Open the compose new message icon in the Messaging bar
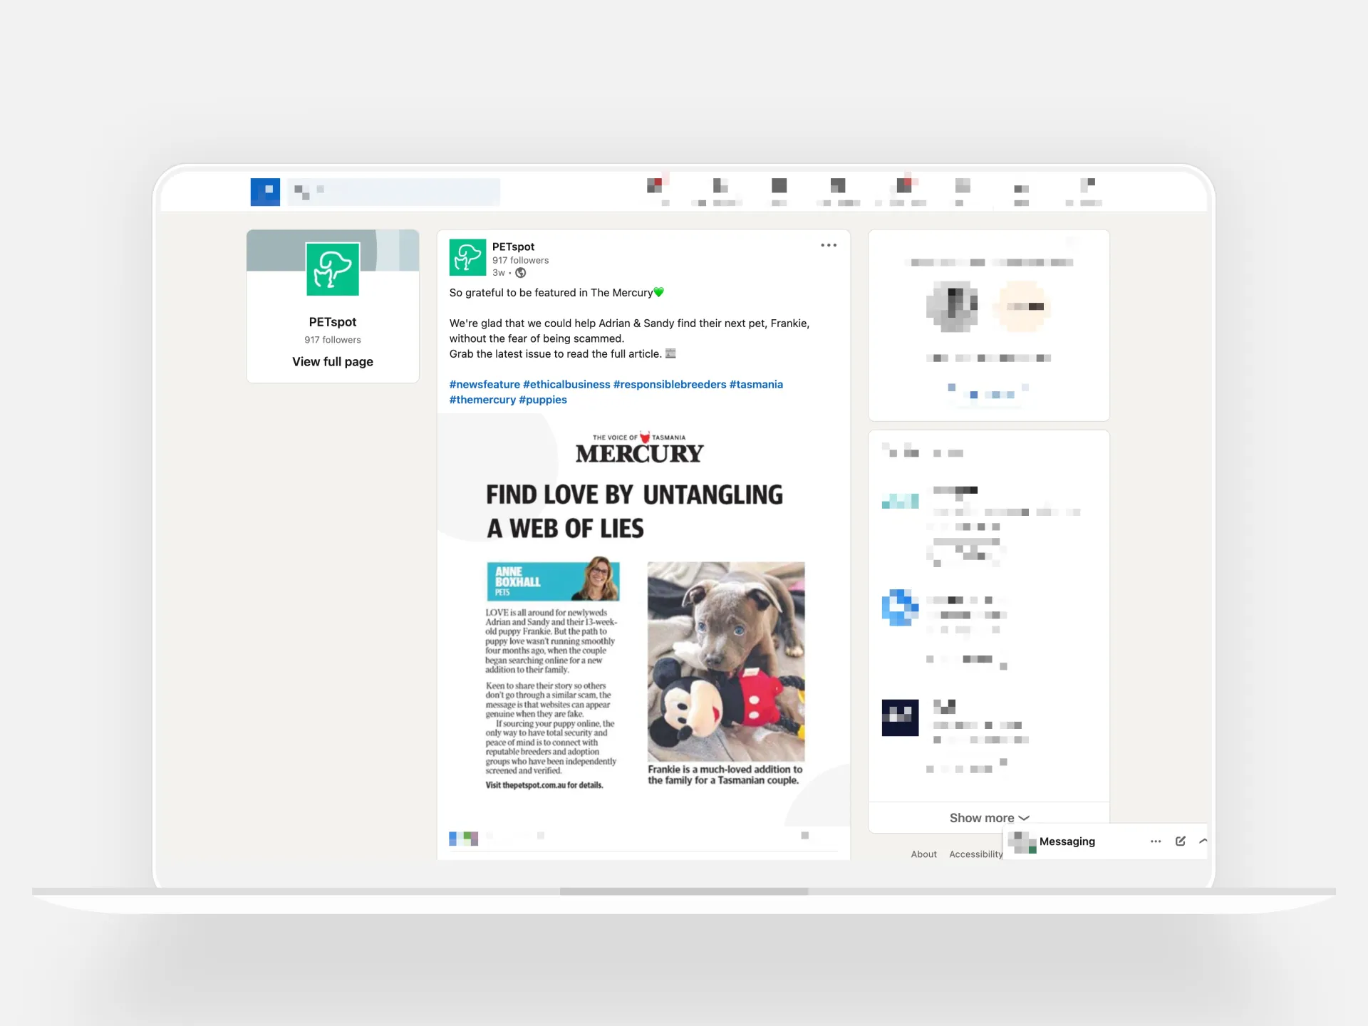 pos(1180,841)
